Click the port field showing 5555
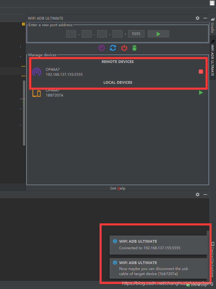Screen dimensions: 216x289 coord(136,34)
